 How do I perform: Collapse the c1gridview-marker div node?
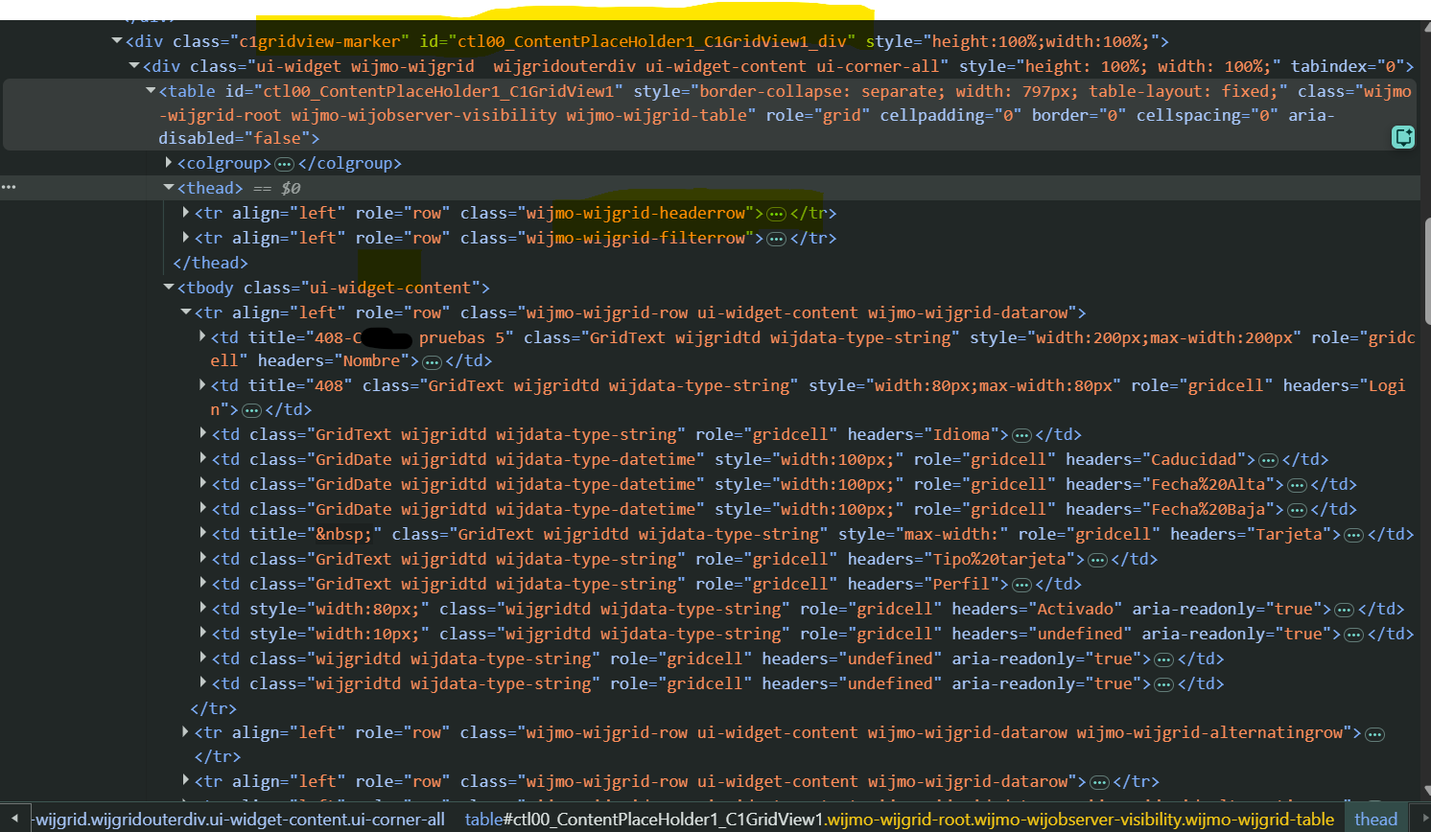(117, 40)
